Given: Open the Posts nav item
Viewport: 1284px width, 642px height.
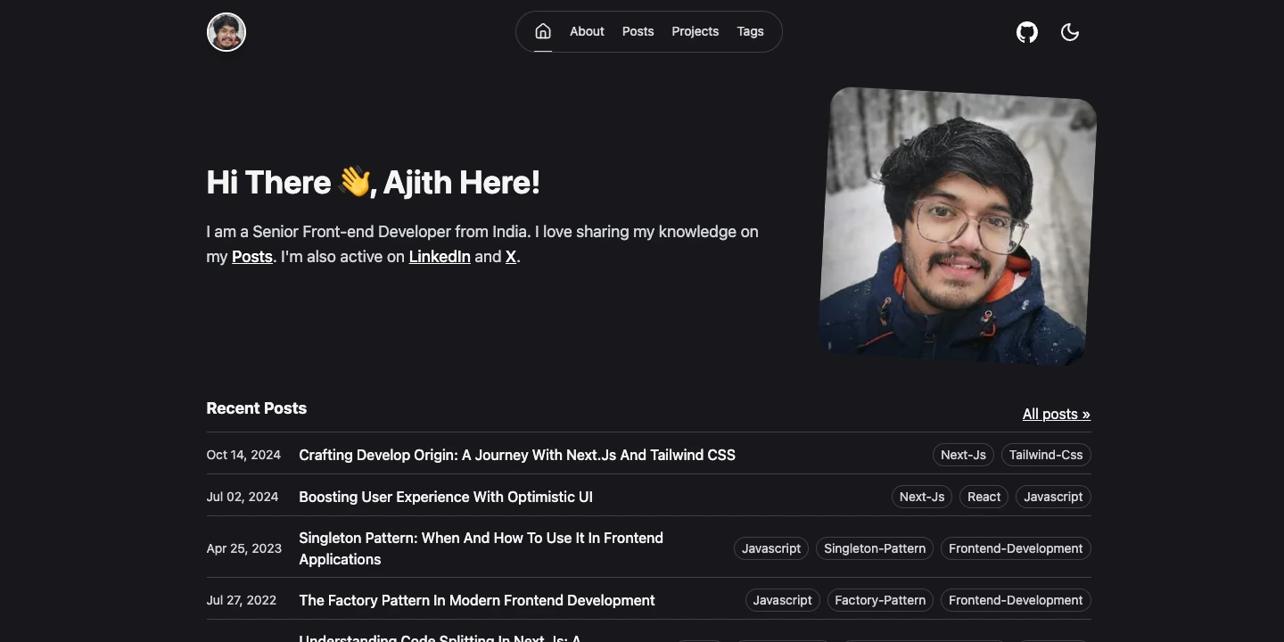Looking at the screenshot, I should (x=638, y=31).
